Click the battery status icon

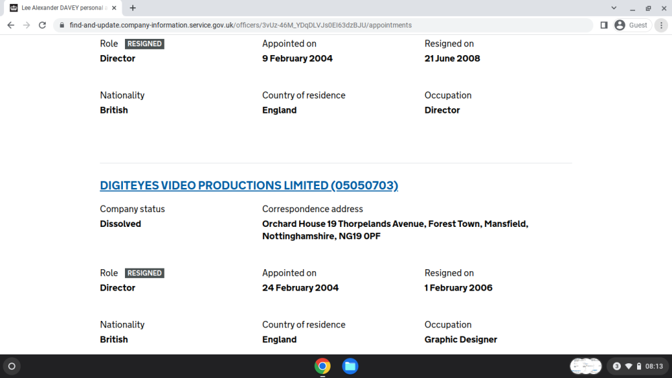(639, 367)
